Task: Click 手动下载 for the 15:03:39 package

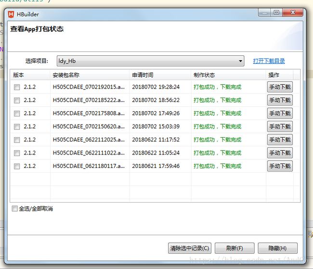Action: (280, 126)
